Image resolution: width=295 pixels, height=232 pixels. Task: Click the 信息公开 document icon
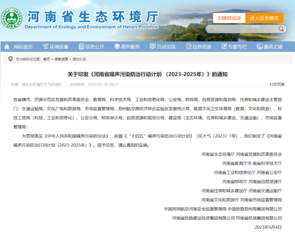coord(81,46)
